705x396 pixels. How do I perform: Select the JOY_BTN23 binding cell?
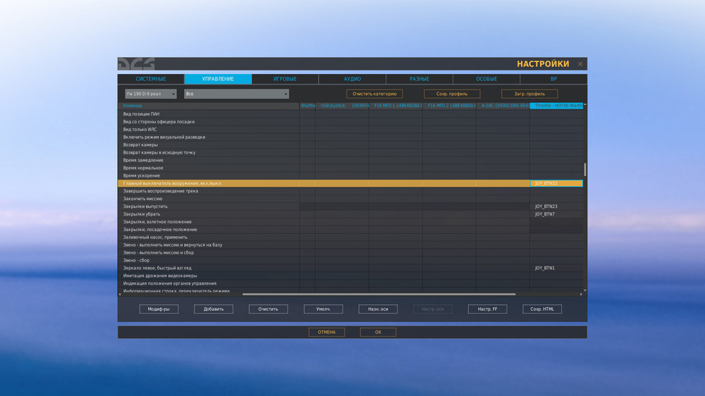click(556, 206)
